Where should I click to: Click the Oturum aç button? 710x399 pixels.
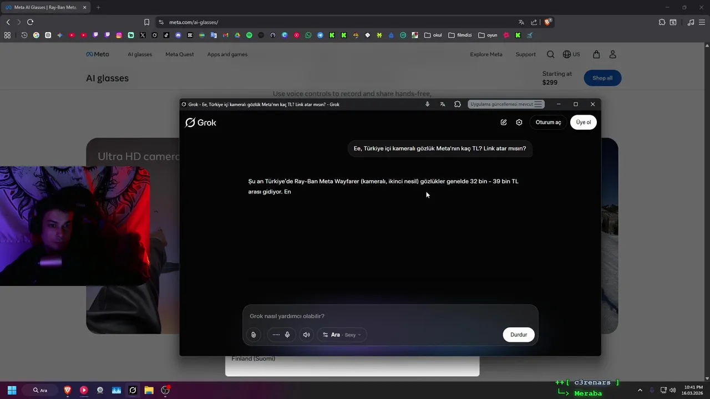pos(548,122)
